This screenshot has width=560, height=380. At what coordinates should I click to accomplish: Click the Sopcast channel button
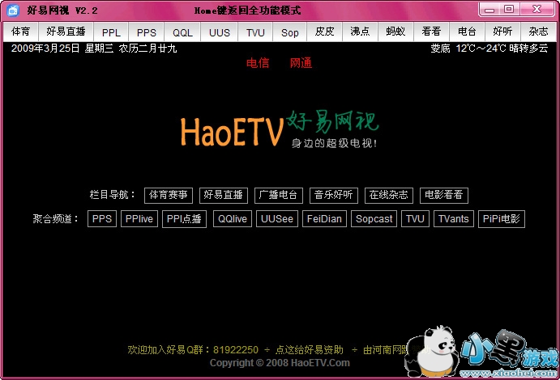point(374,218)
